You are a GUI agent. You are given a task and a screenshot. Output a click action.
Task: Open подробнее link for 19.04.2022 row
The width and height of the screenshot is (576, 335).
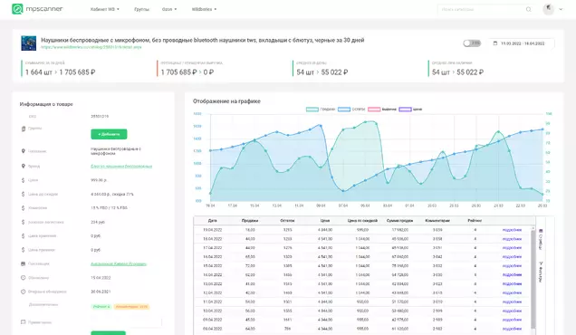click(512, 230)
